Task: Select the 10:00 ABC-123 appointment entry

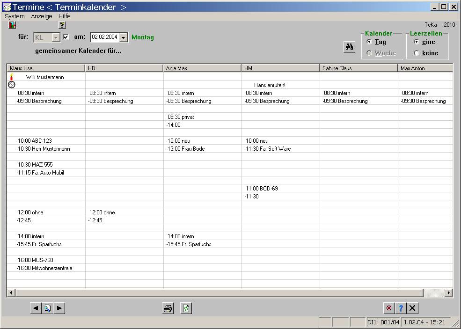Action: (x=35, y=141)
